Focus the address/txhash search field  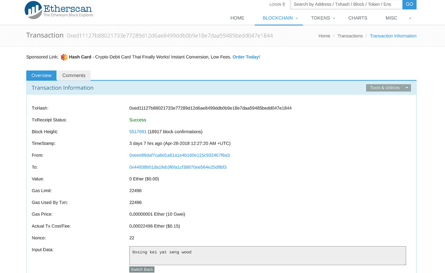click(346, 4)
